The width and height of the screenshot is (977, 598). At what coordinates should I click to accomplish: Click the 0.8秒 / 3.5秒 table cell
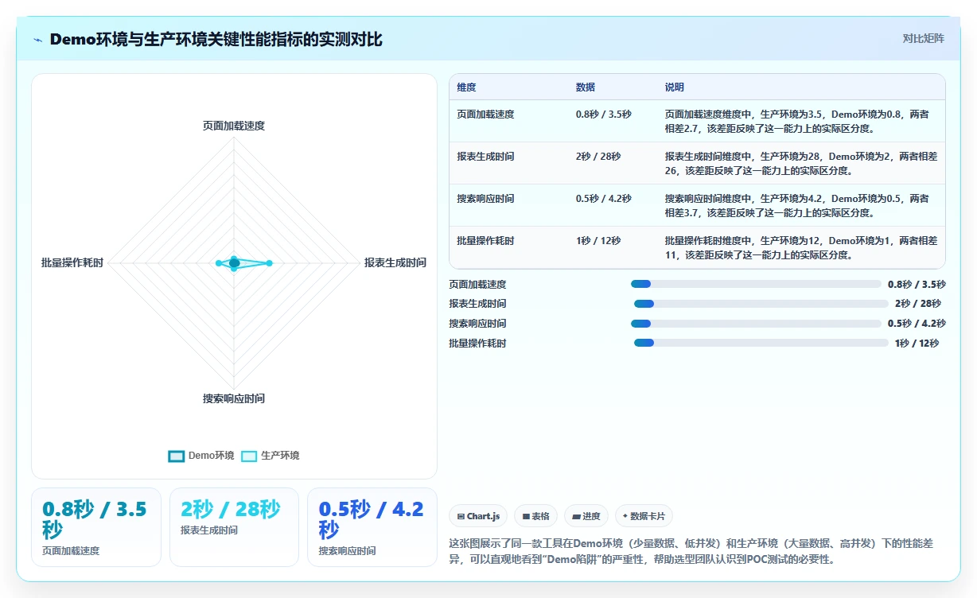604,115
